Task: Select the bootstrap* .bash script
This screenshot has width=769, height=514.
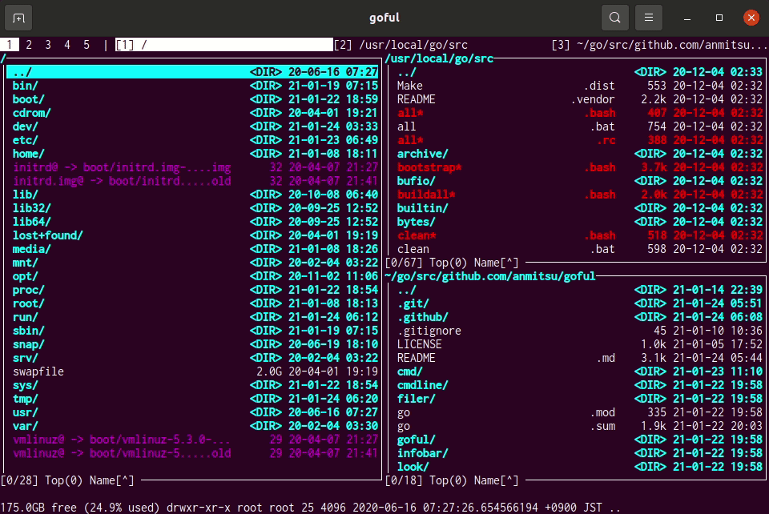Action: (580, 167)
